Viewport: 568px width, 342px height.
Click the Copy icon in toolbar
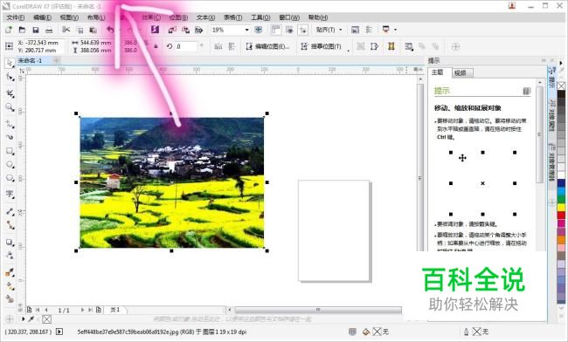(x=80, y=31)
